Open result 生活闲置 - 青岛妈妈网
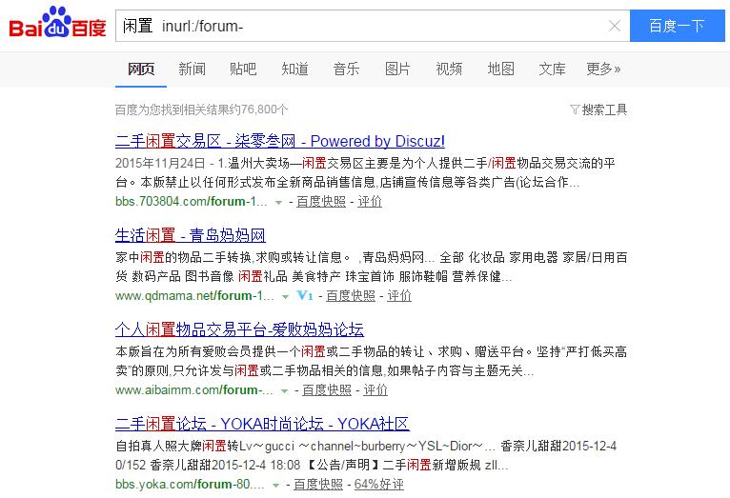730x498 pixels. pyautogui.click(x=191, y=235)
